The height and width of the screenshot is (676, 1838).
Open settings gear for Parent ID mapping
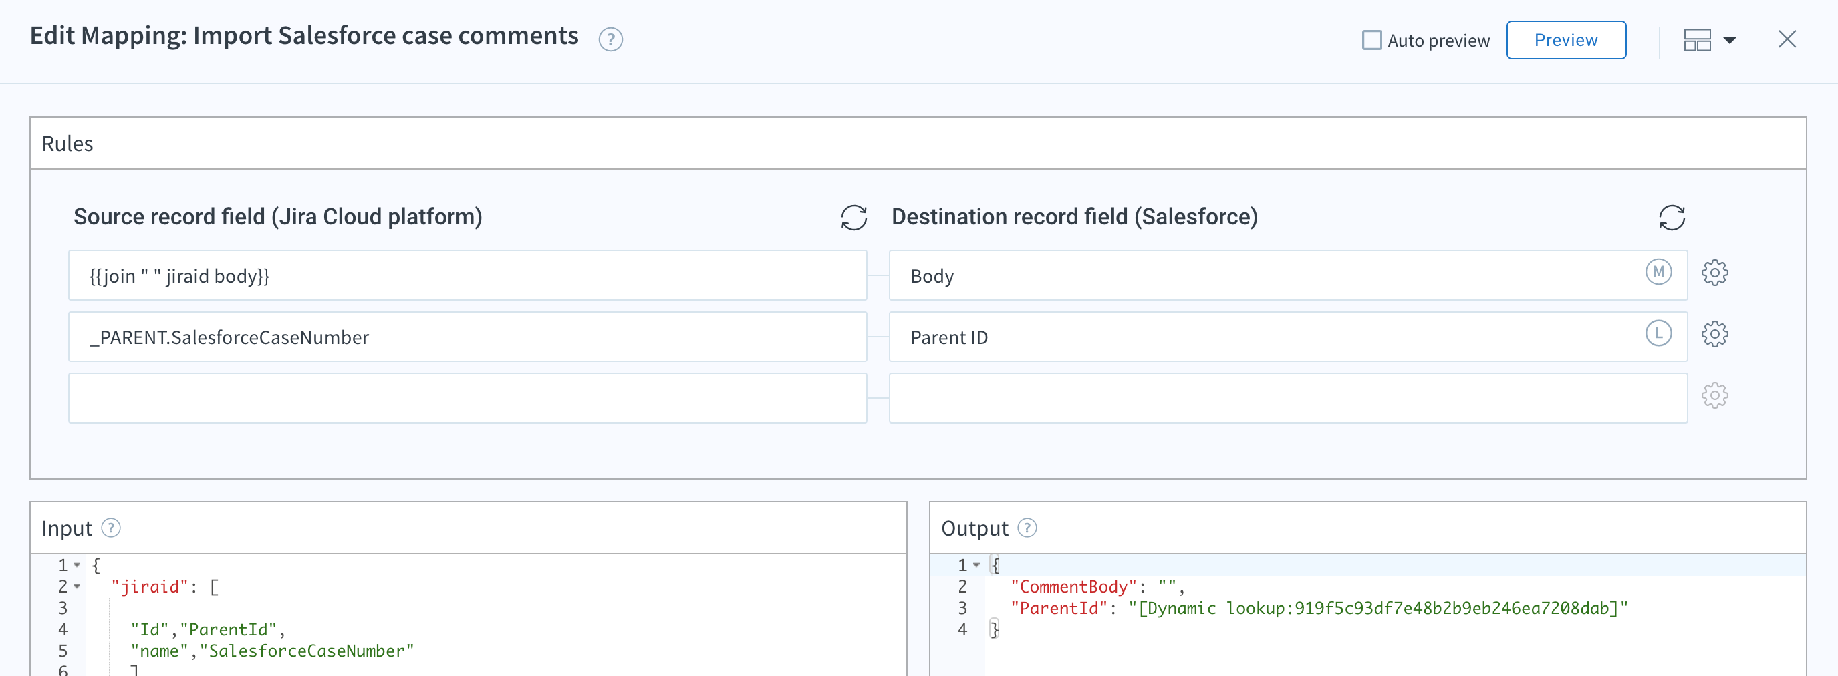pos(1714,334)
